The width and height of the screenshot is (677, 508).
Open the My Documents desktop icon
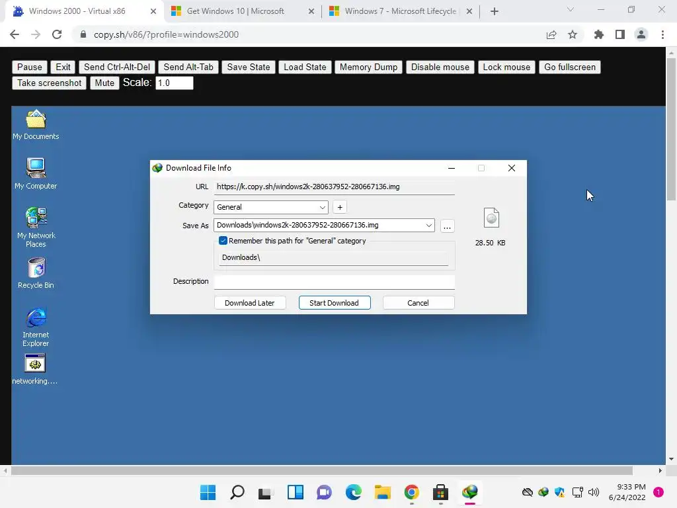(36, 125)
